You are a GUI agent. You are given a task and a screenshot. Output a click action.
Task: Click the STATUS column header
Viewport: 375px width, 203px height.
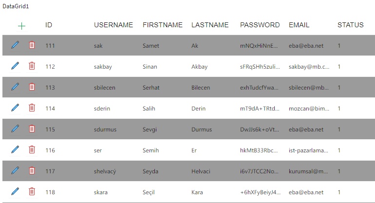(x=350, y=25)
